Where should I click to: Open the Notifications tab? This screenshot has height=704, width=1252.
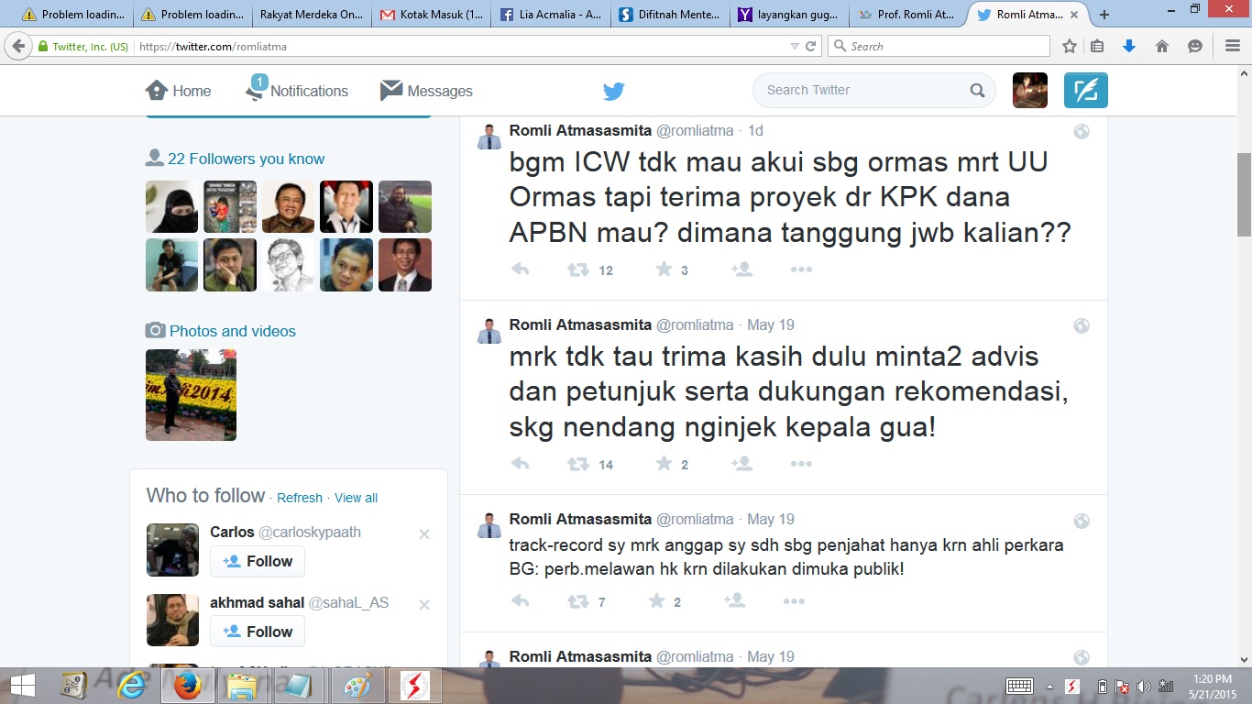click(x=297, y=91)
